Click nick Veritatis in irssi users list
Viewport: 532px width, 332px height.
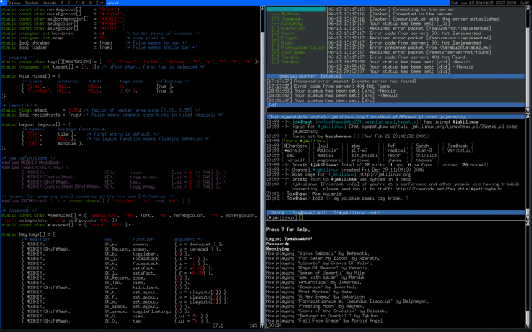tap(459, 150)
